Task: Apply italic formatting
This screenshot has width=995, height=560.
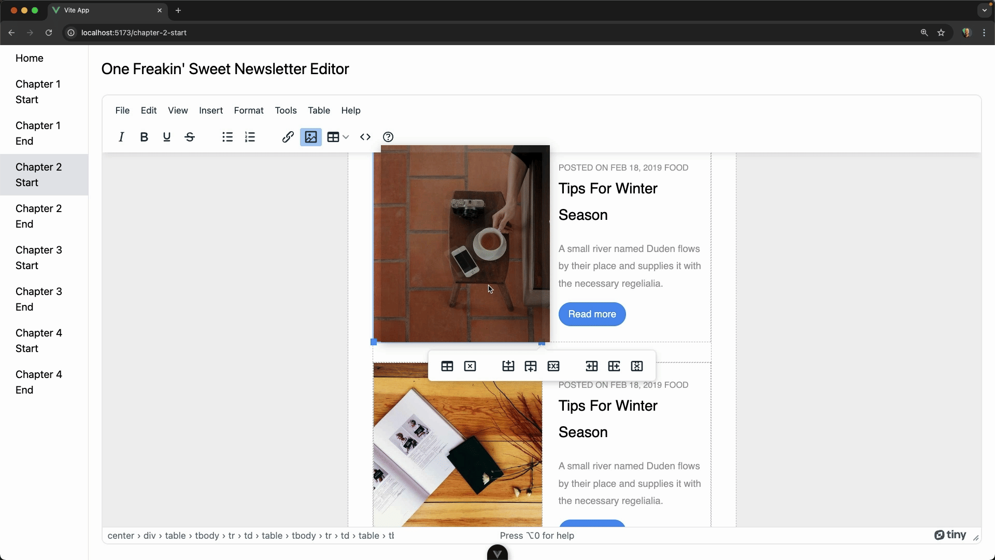Action: [x=121, y=137]
